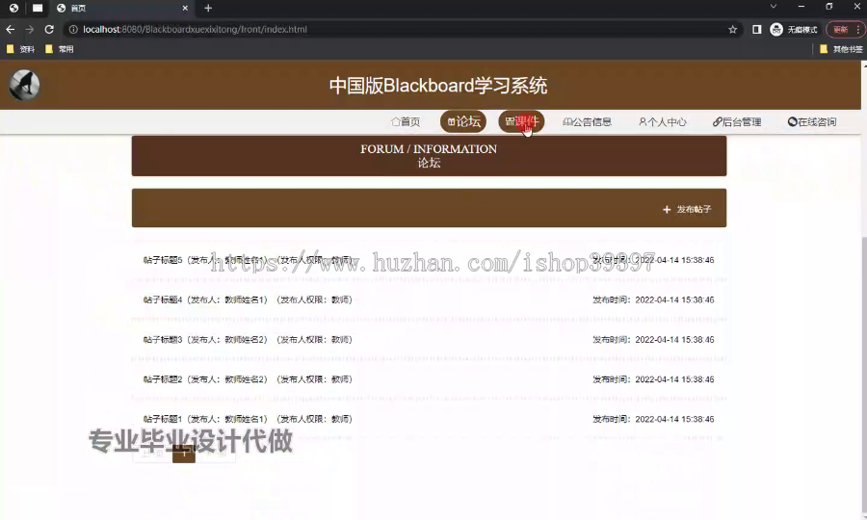
Task: Open 后台管理 from the navigation menu
Action: pos(737,121)
